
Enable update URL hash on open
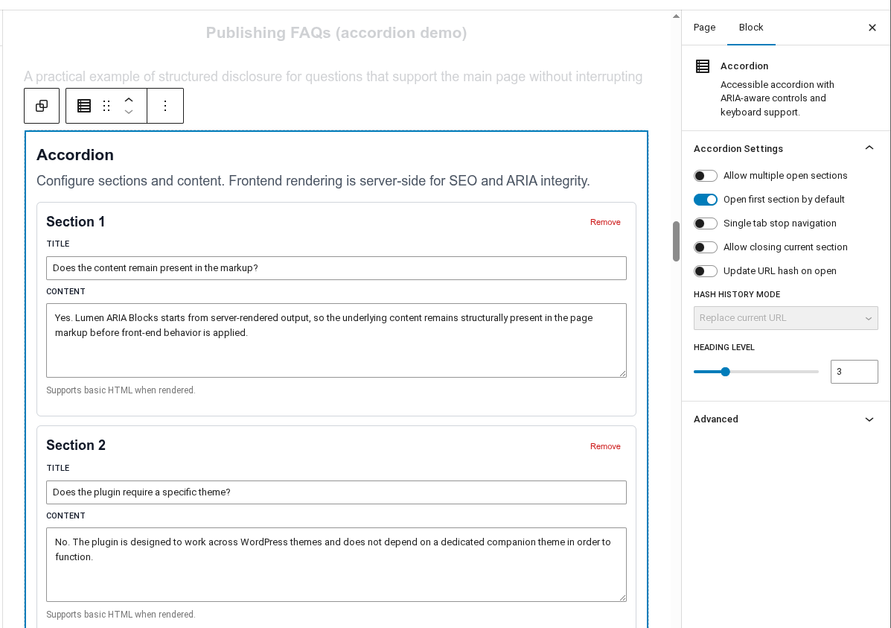click(x=705, y=270)
